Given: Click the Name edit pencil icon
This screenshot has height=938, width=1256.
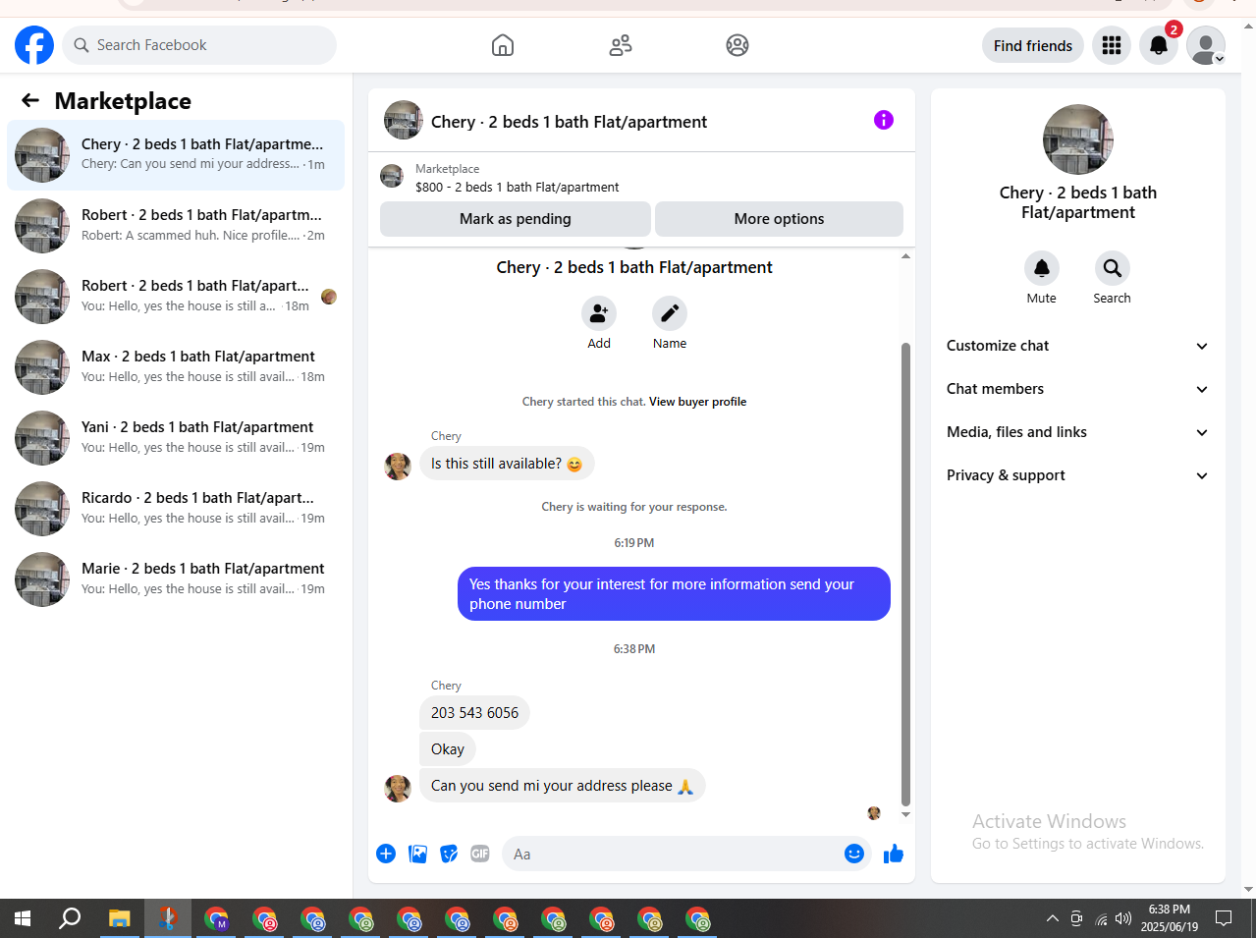Looking at the screenshot, I should pos(670,313).
